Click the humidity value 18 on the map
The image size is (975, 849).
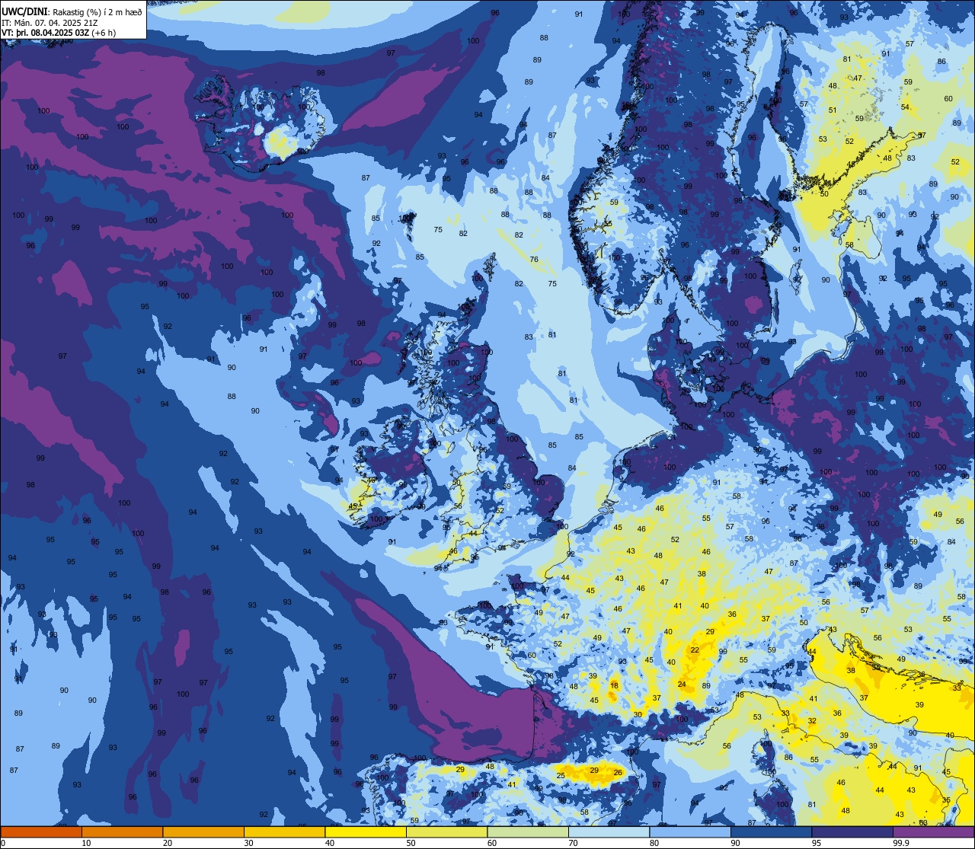tap(614, 686)
